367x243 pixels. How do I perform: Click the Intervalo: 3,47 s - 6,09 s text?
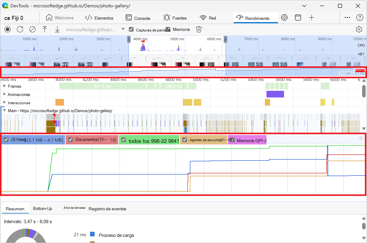[28, 221]
